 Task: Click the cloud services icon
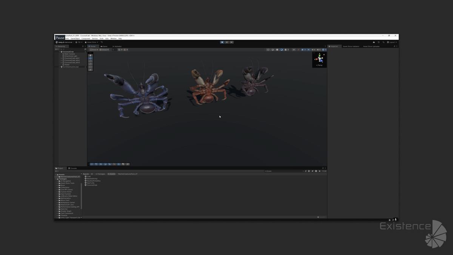point(374,42)
